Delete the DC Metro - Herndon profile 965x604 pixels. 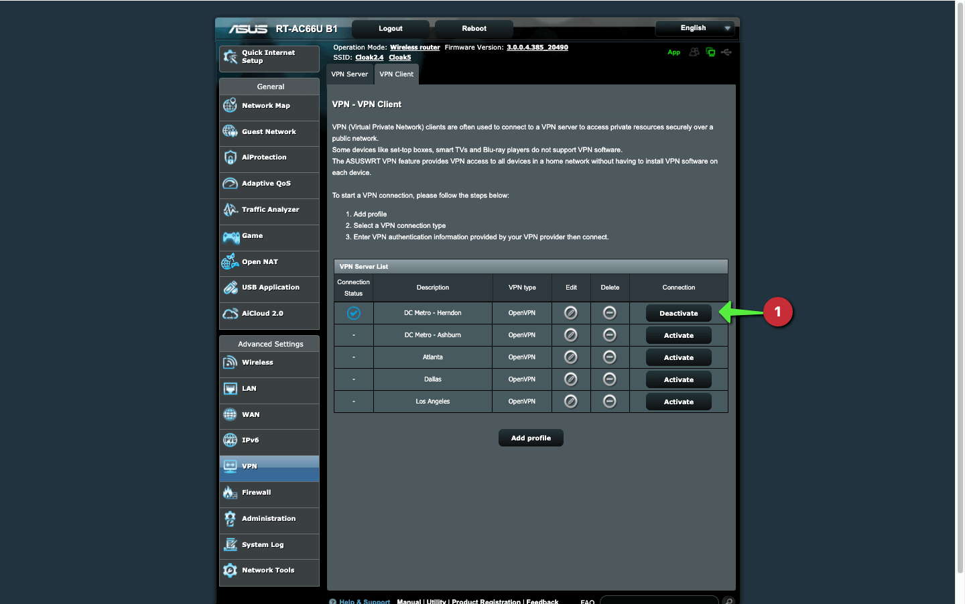[610, 313]
